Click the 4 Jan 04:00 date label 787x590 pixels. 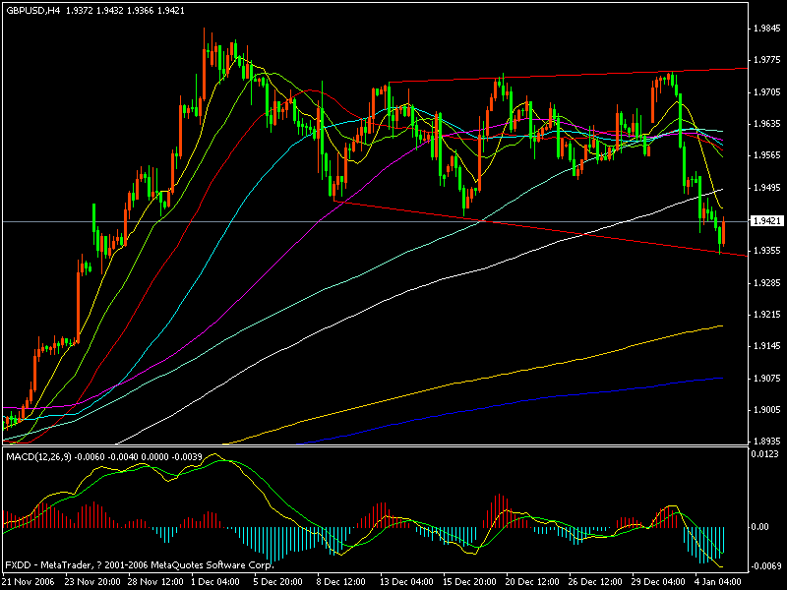(717, 580)
